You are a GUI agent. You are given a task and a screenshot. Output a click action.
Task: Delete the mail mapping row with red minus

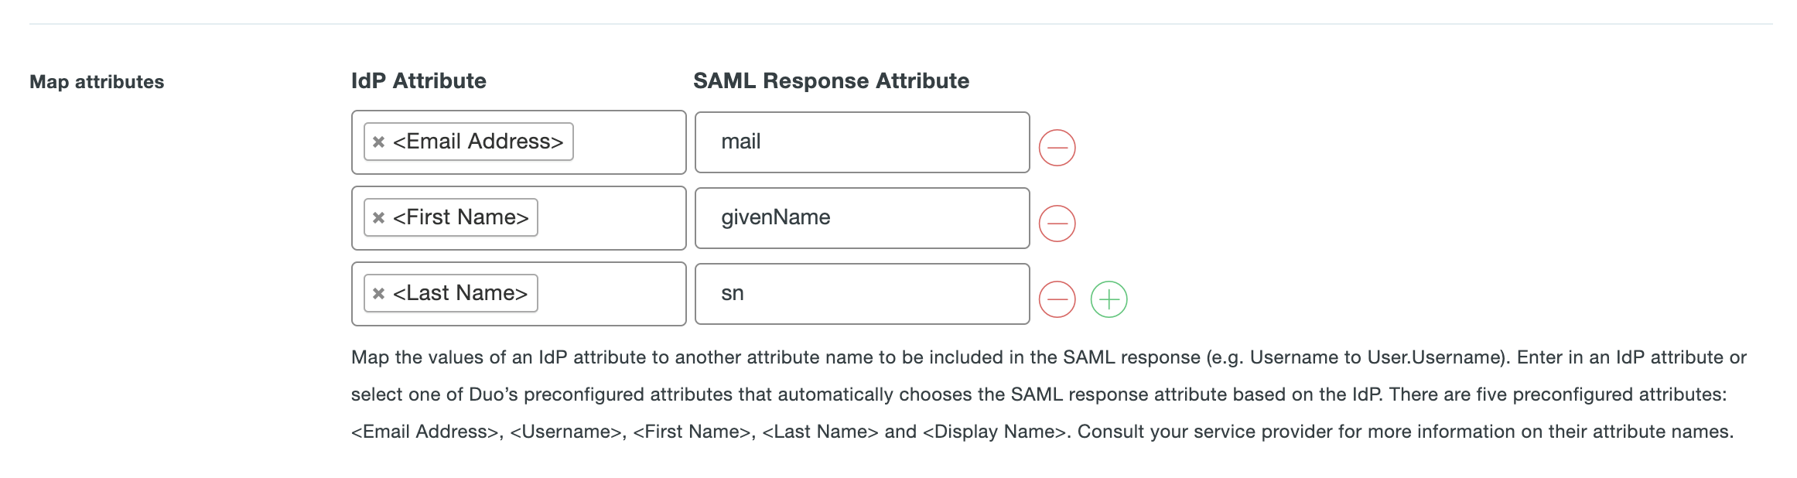[1057, 148]
